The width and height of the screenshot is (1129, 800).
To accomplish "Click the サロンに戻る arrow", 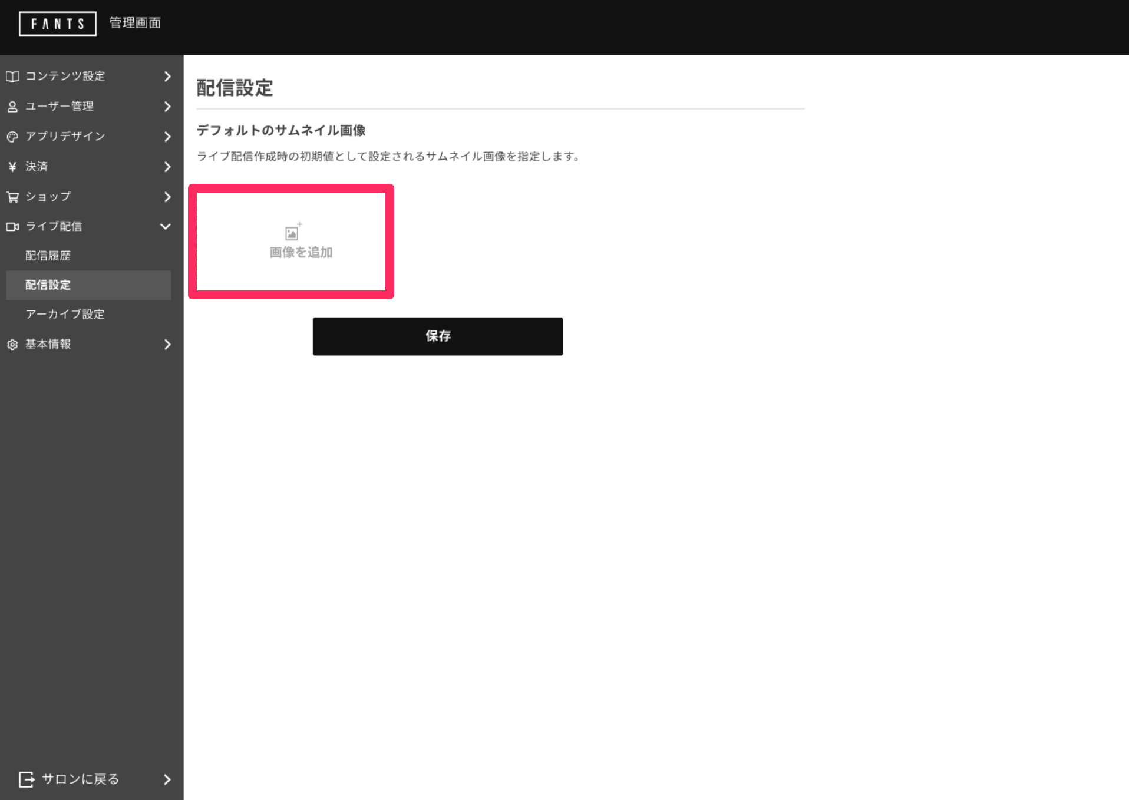I will pyautogui.click(x=167, y=779).
